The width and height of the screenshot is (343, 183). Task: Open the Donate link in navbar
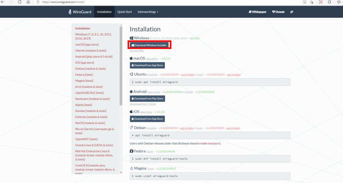[278, 12]
